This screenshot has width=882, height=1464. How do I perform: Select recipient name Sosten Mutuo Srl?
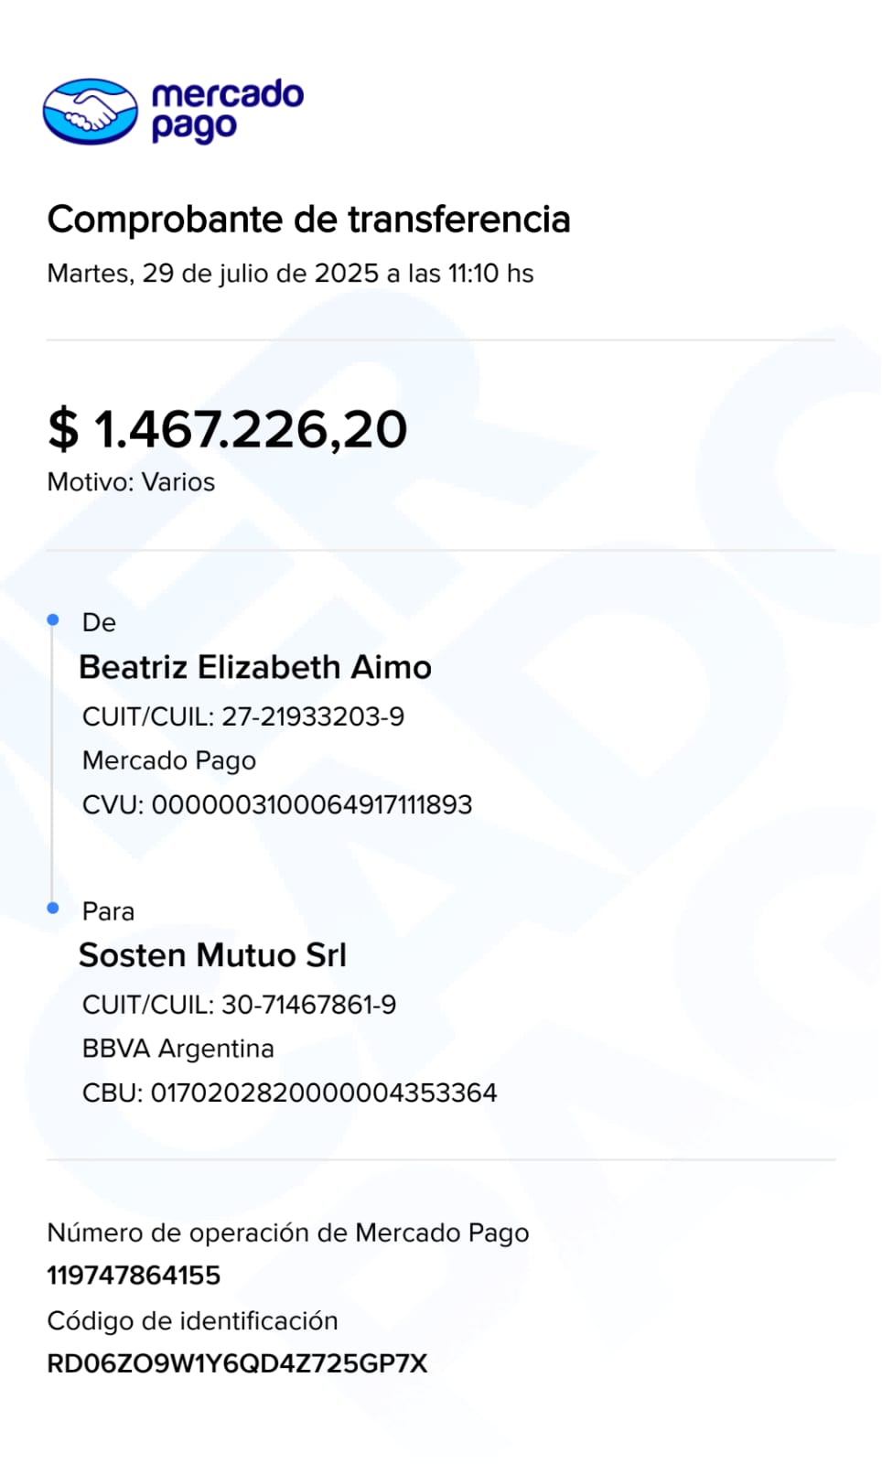213,955
